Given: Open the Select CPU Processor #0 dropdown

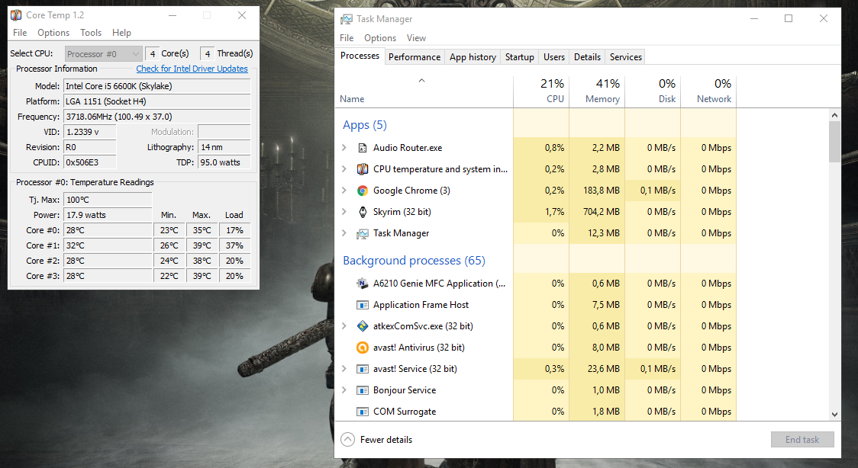Looking at the screenshot, I should pos(103,53).
